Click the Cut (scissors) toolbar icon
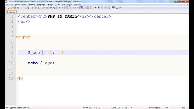The width and height of the screenshot is (194, 109). (x=32, y=8)
